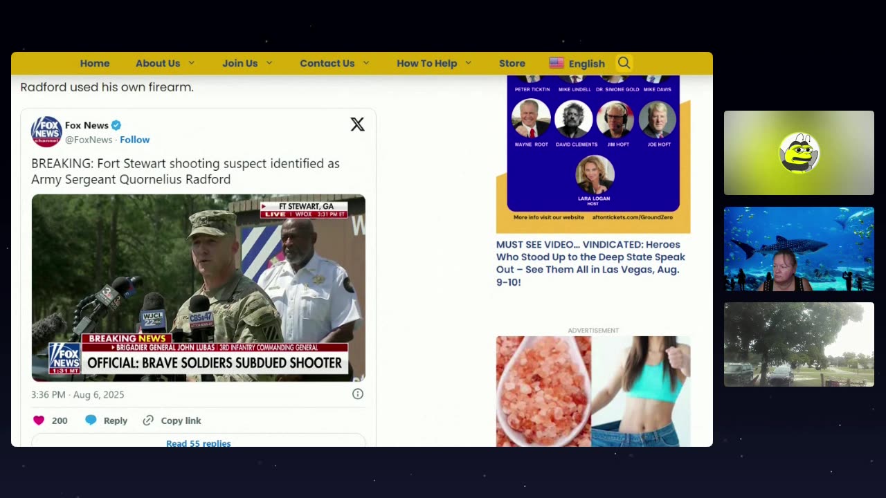The image size is (886, 498).
Task: Open the About Us menu
Action: point(158,63)
